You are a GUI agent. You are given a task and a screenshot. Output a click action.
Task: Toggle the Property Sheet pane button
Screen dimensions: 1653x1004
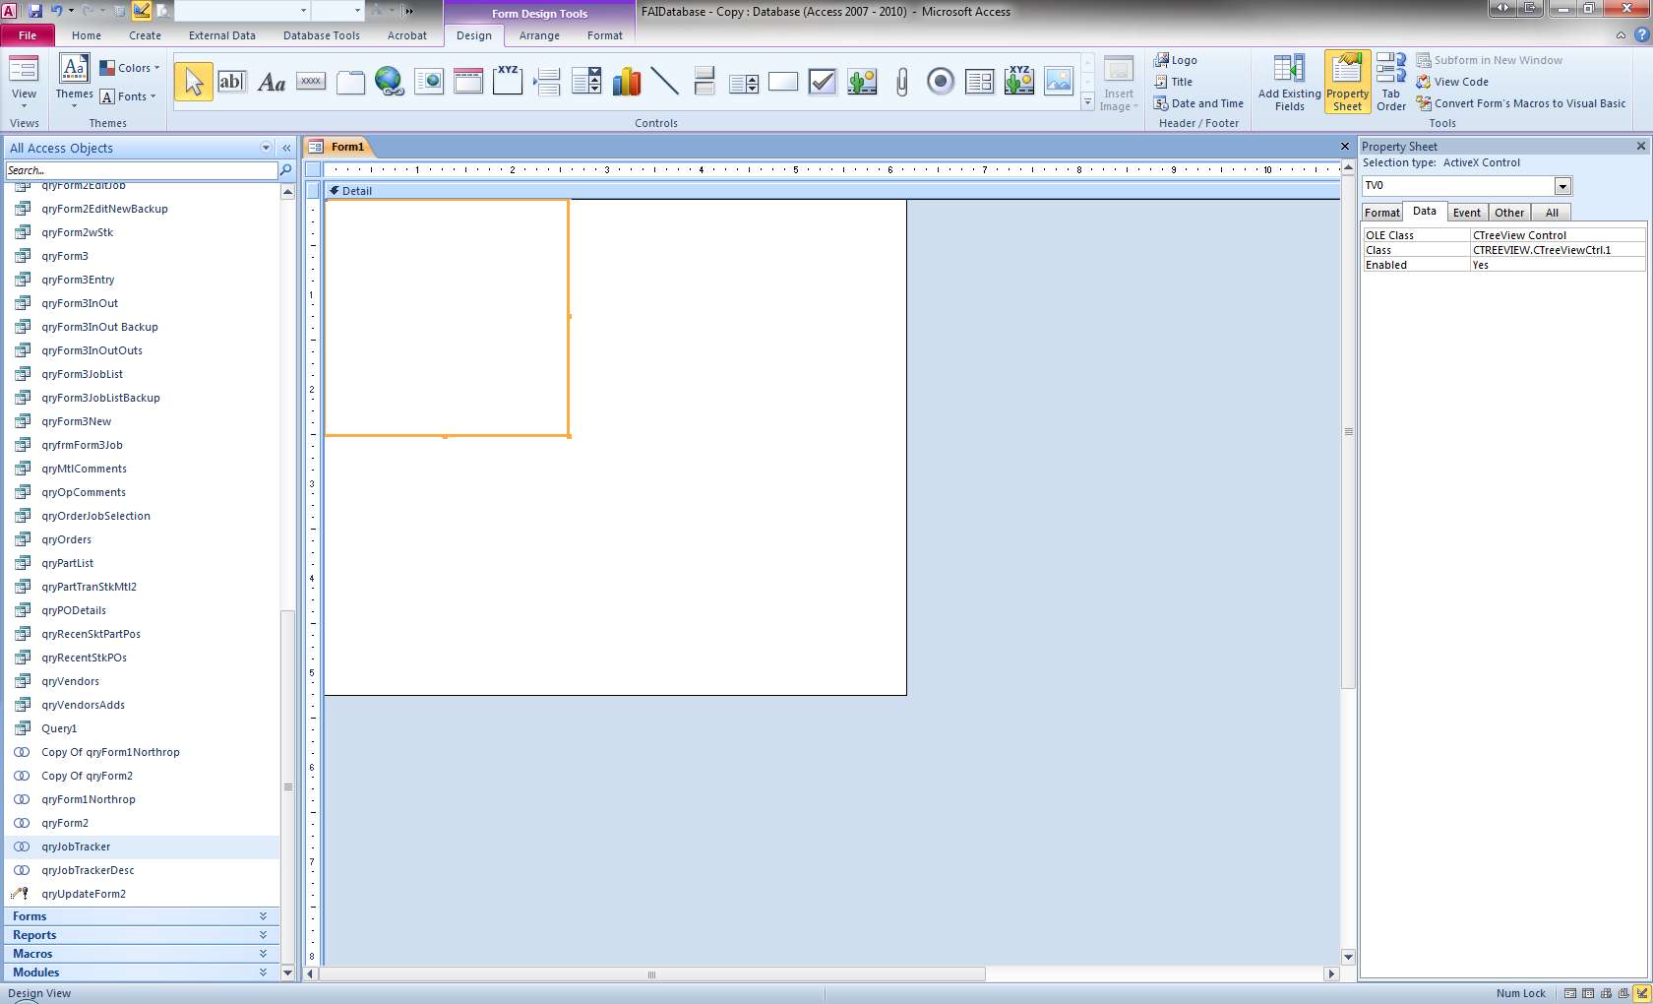click(x=1347, y=83)
